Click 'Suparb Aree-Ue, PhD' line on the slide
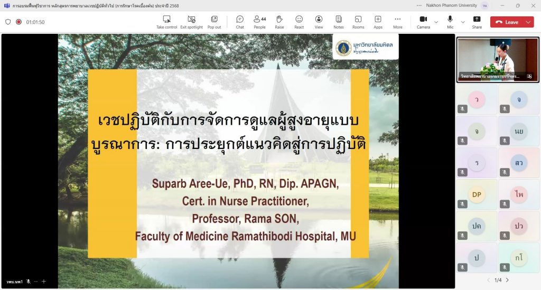This screenshot has width=541, height=290. click(x=245, y=183)
